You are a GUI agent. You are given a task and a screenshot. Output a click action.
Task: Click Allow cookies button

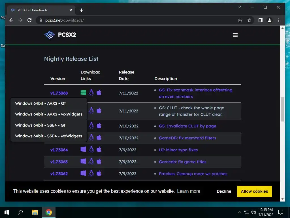[x=254, y=191]
